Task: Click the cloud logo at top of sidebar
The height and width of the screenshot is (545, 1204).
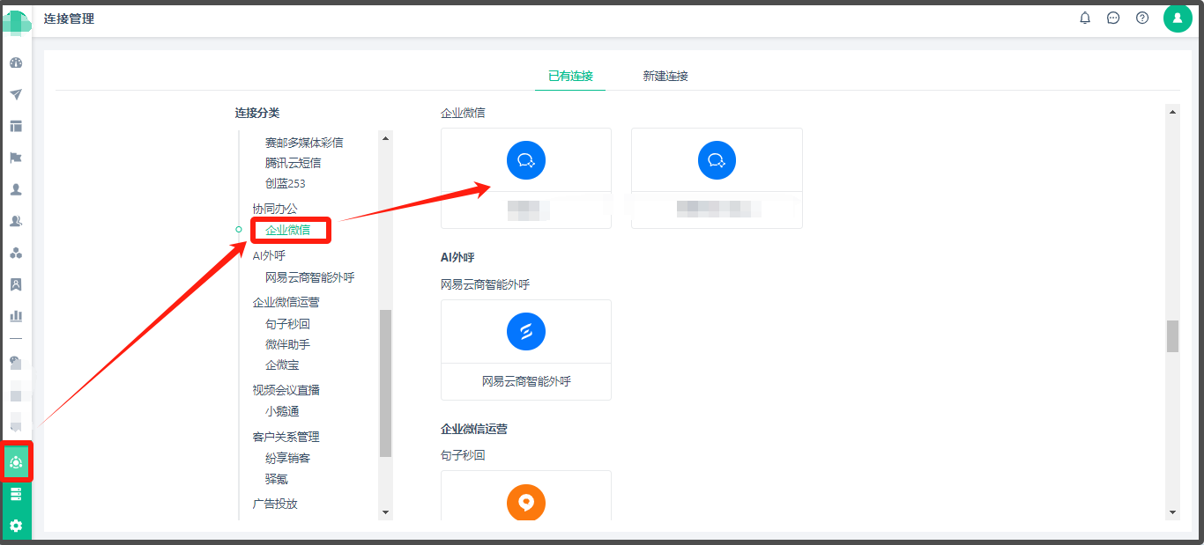Action: point(16,21)
